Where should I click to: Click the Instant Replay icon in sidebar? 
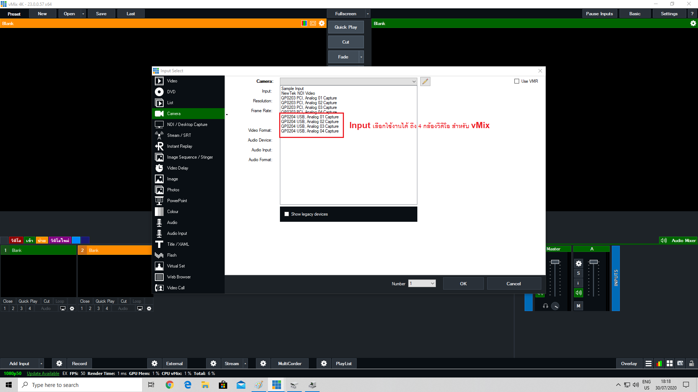159,146
